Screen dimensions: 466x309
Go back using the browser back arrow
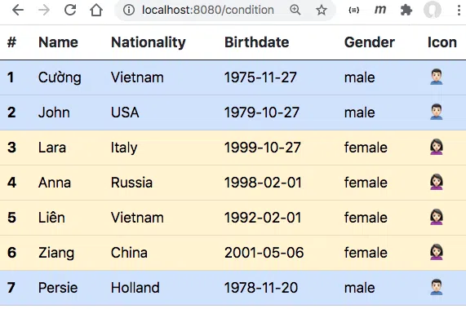[18, 10]
